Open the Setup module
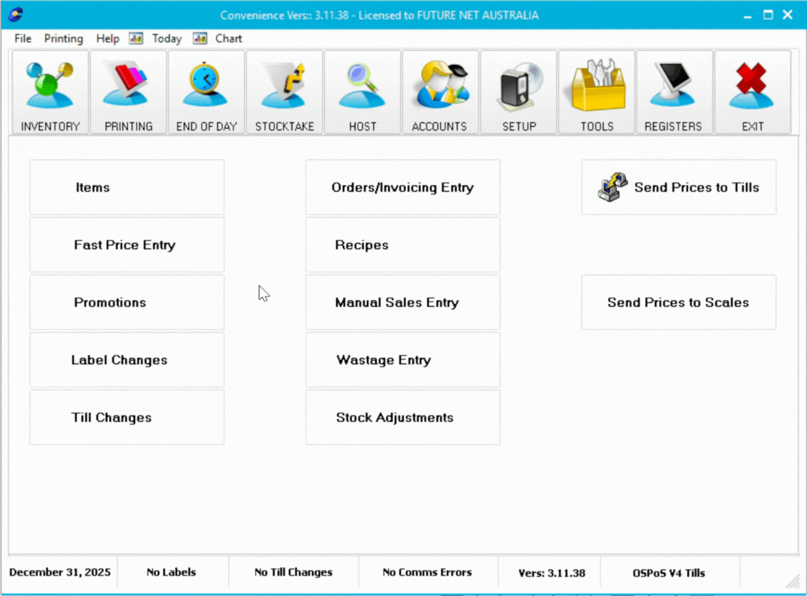This screenshot has height=596, width=807. click(518, 92)
